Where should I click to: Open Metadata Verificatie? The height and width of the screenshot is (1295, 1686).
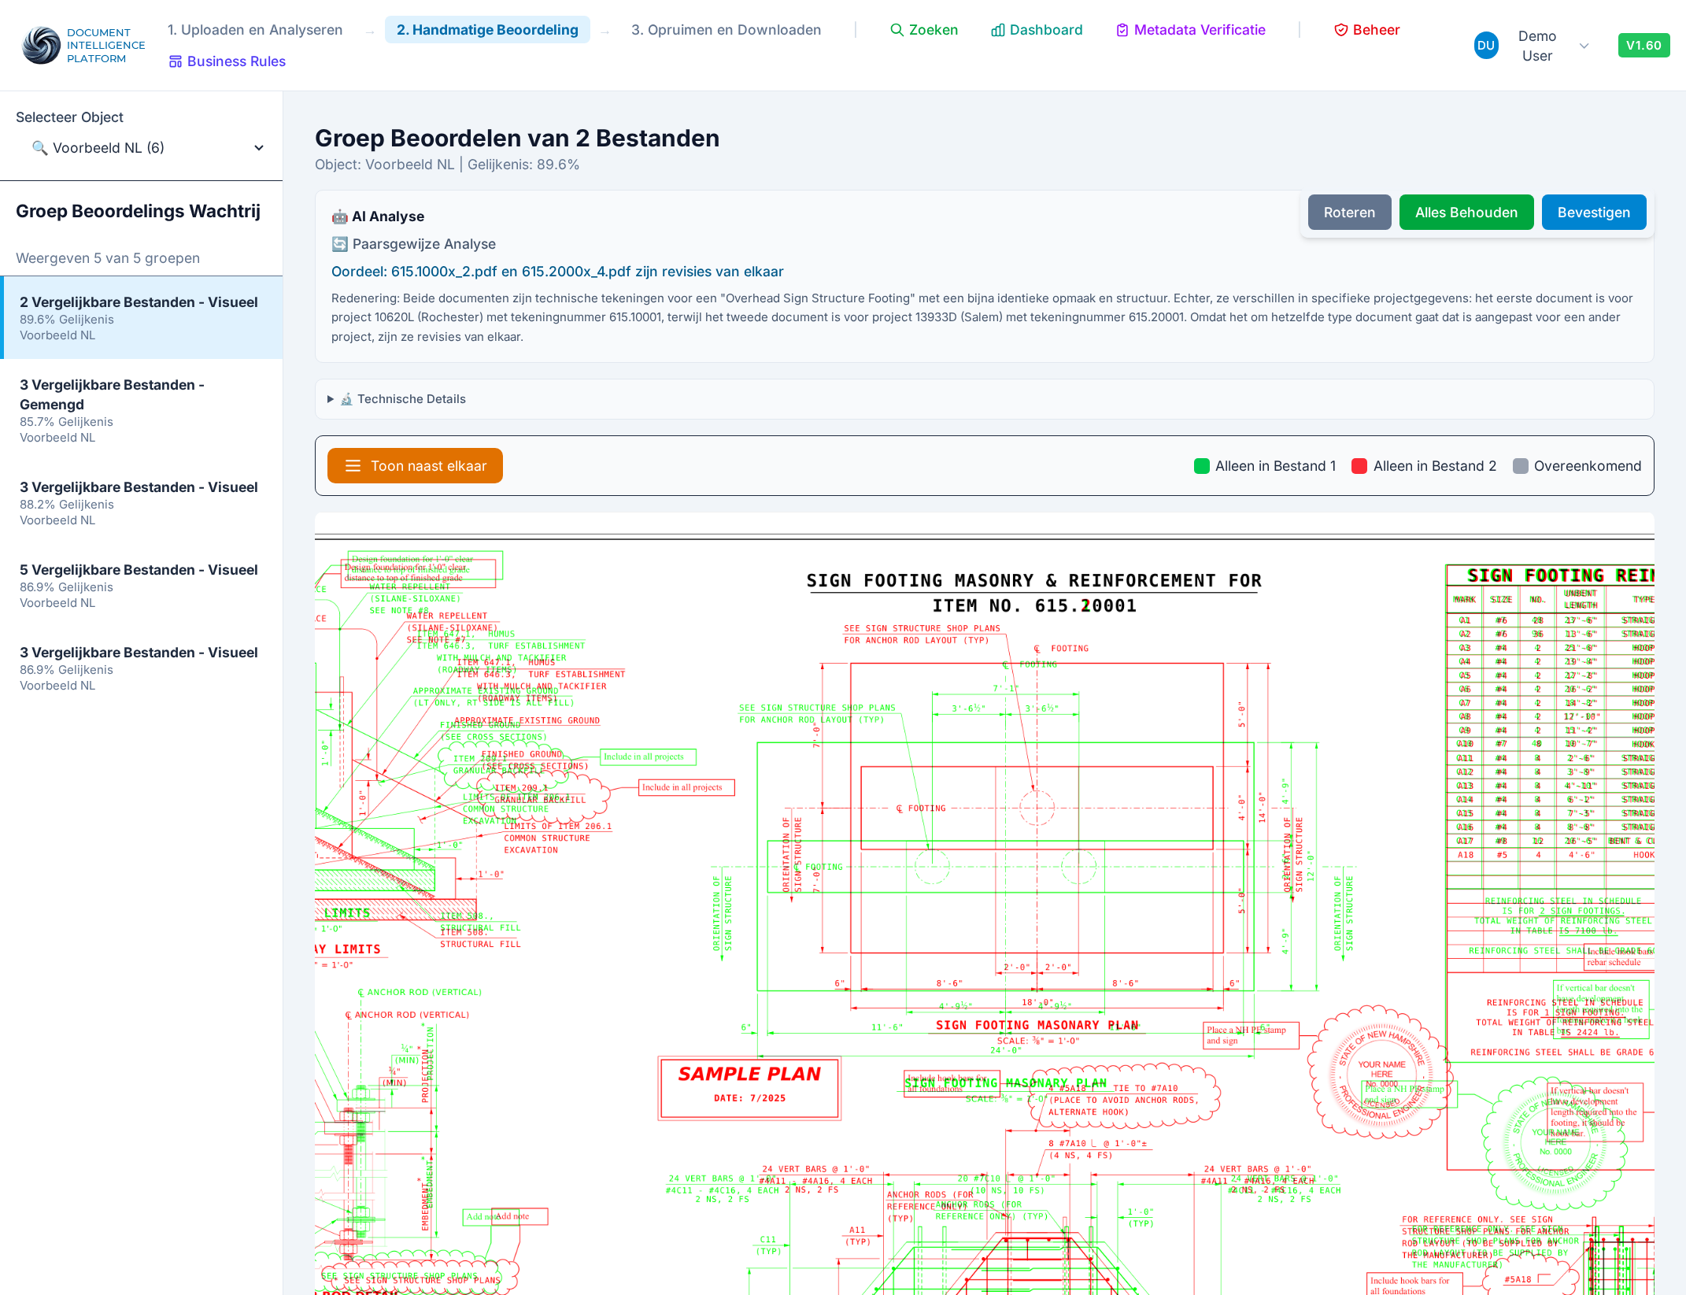pos(1191,30)
